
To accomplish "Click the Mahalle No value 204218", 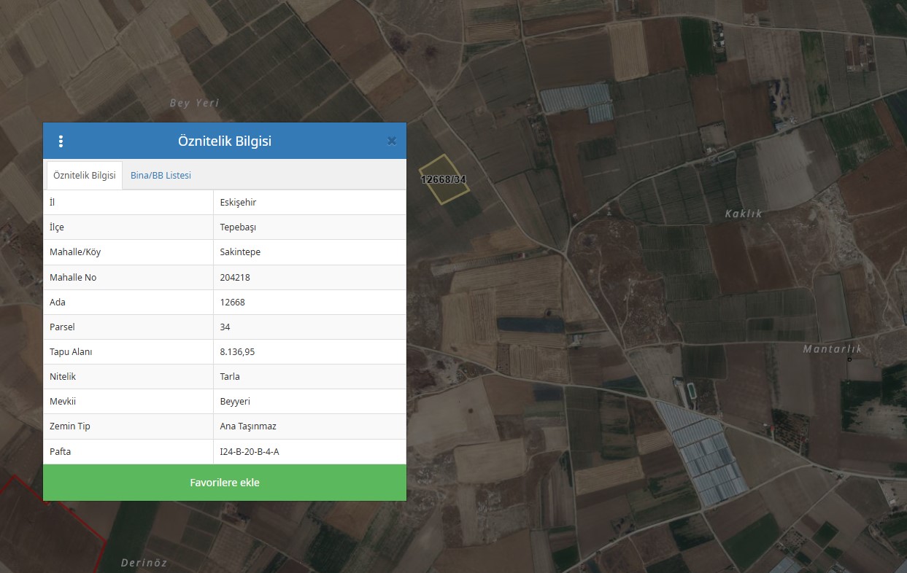I will click(236, 277).
